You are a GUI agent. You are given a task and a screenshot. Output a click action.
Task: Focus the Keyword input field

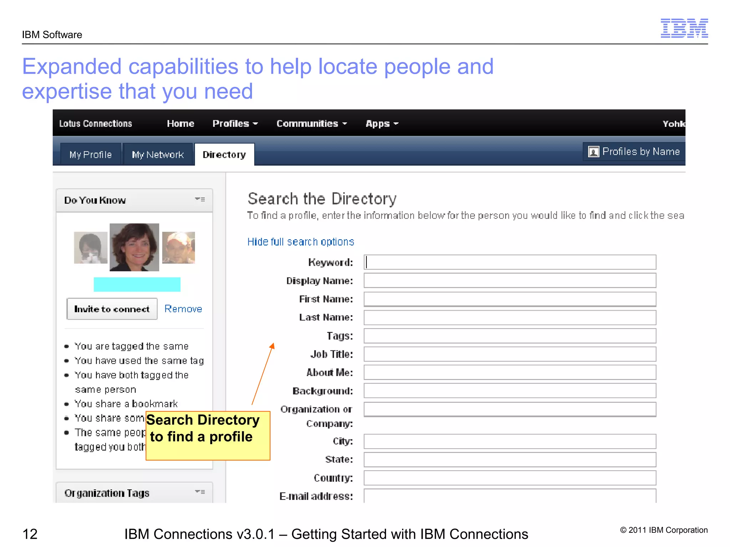click(x=510, y=262)
